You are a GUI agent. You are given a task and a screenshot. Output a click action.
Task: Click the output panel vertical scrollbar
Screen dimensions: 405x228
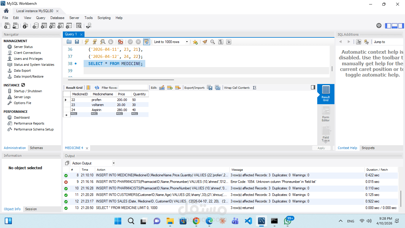401,198
